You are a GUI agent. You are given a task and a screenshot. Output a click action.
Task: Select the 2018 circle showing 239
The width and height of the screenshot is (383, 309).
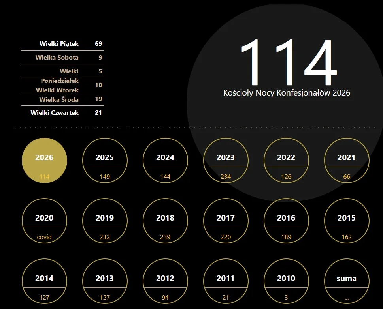tap(165, 221)
